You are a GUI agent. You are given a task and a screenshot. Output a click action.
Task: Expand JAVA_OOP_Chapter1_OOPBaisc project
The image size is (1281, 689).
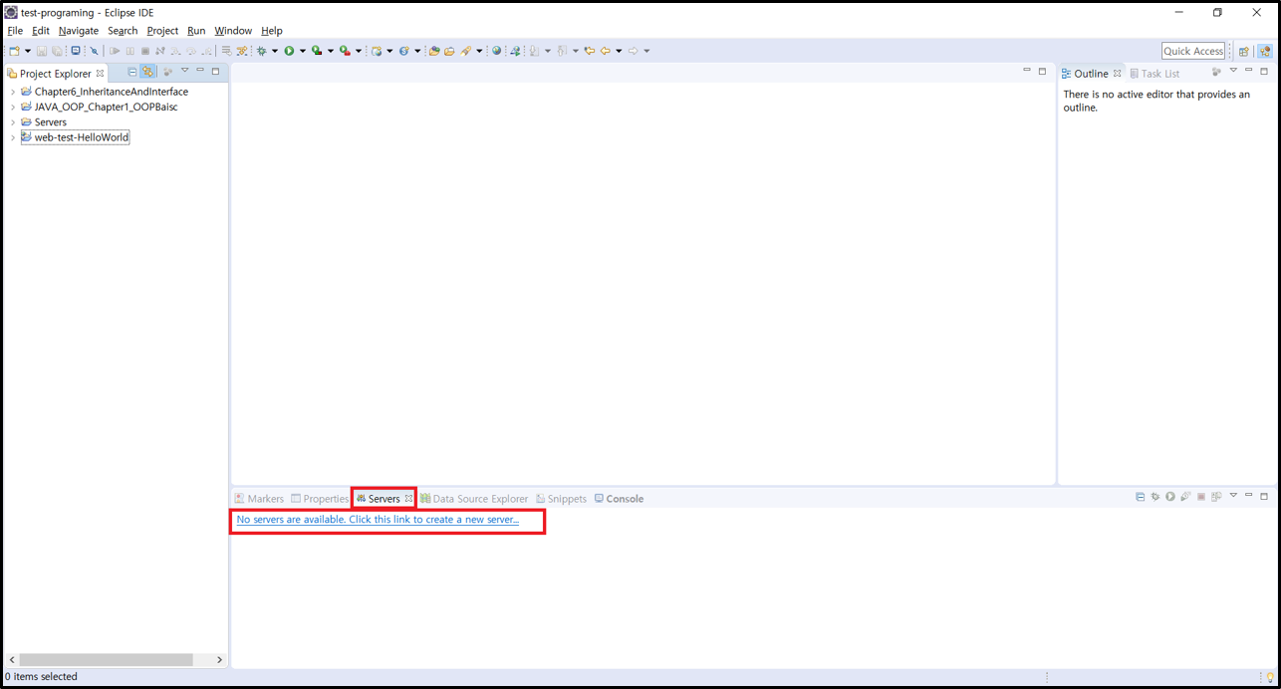coord(13,107)
